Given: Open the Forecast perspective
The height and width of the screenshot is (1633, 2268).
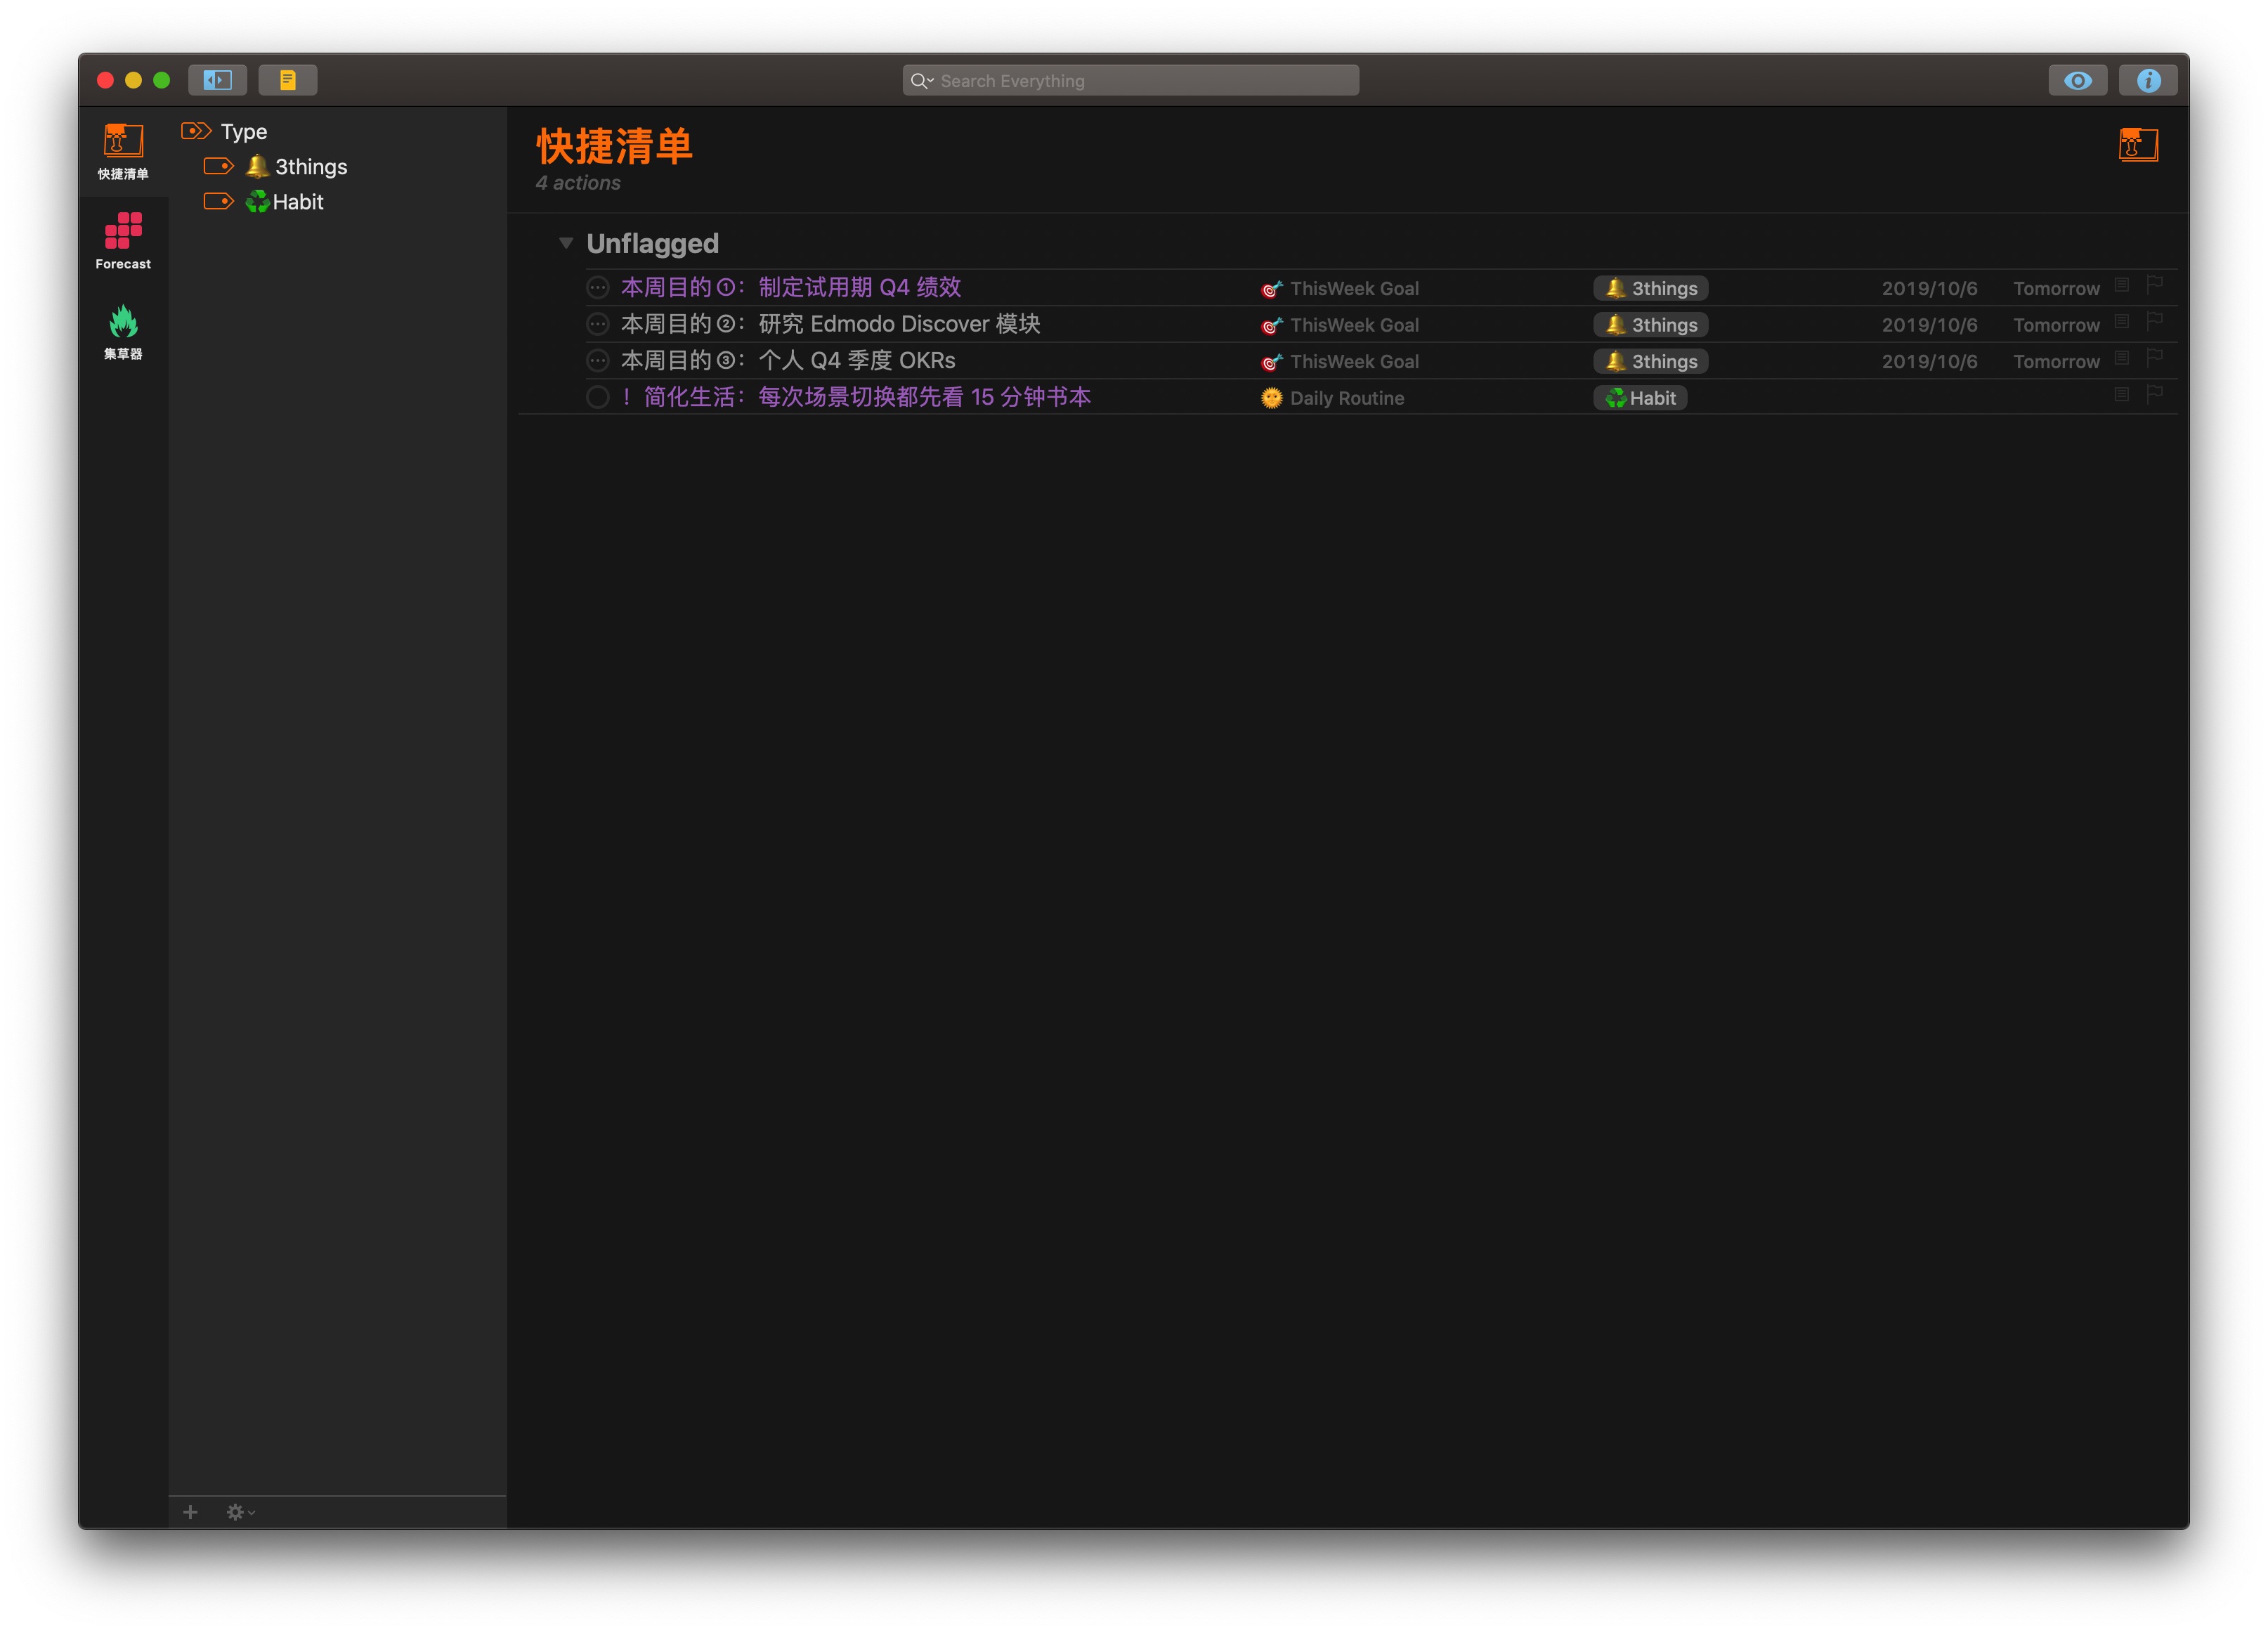Looking at the screenshot, I should (x=123, y=240).
